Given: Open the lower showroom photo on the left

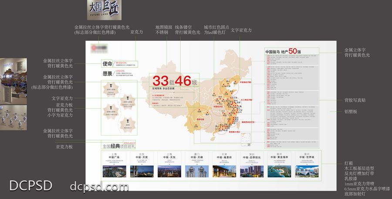Looking at the screenshot, I should pyautogui.click(x=13, y=117).
